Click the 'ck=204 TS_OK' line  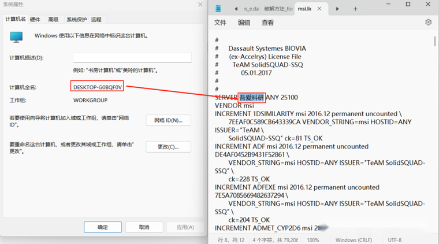click(249, 220)
